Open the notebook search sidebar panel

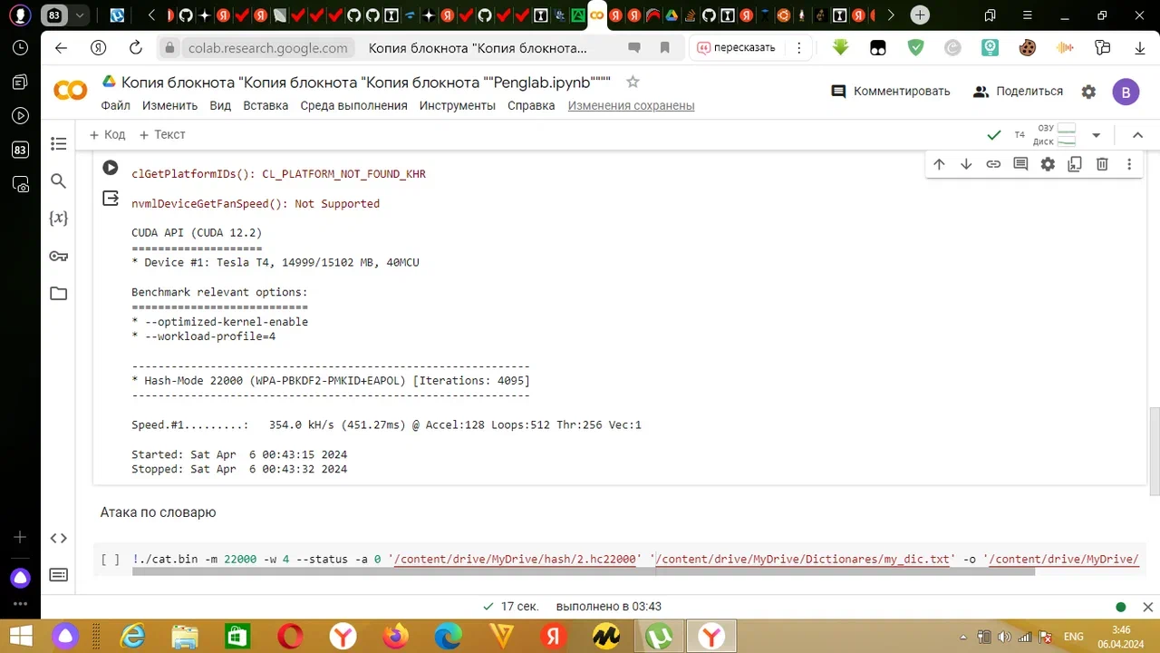(x=58, y=180)
